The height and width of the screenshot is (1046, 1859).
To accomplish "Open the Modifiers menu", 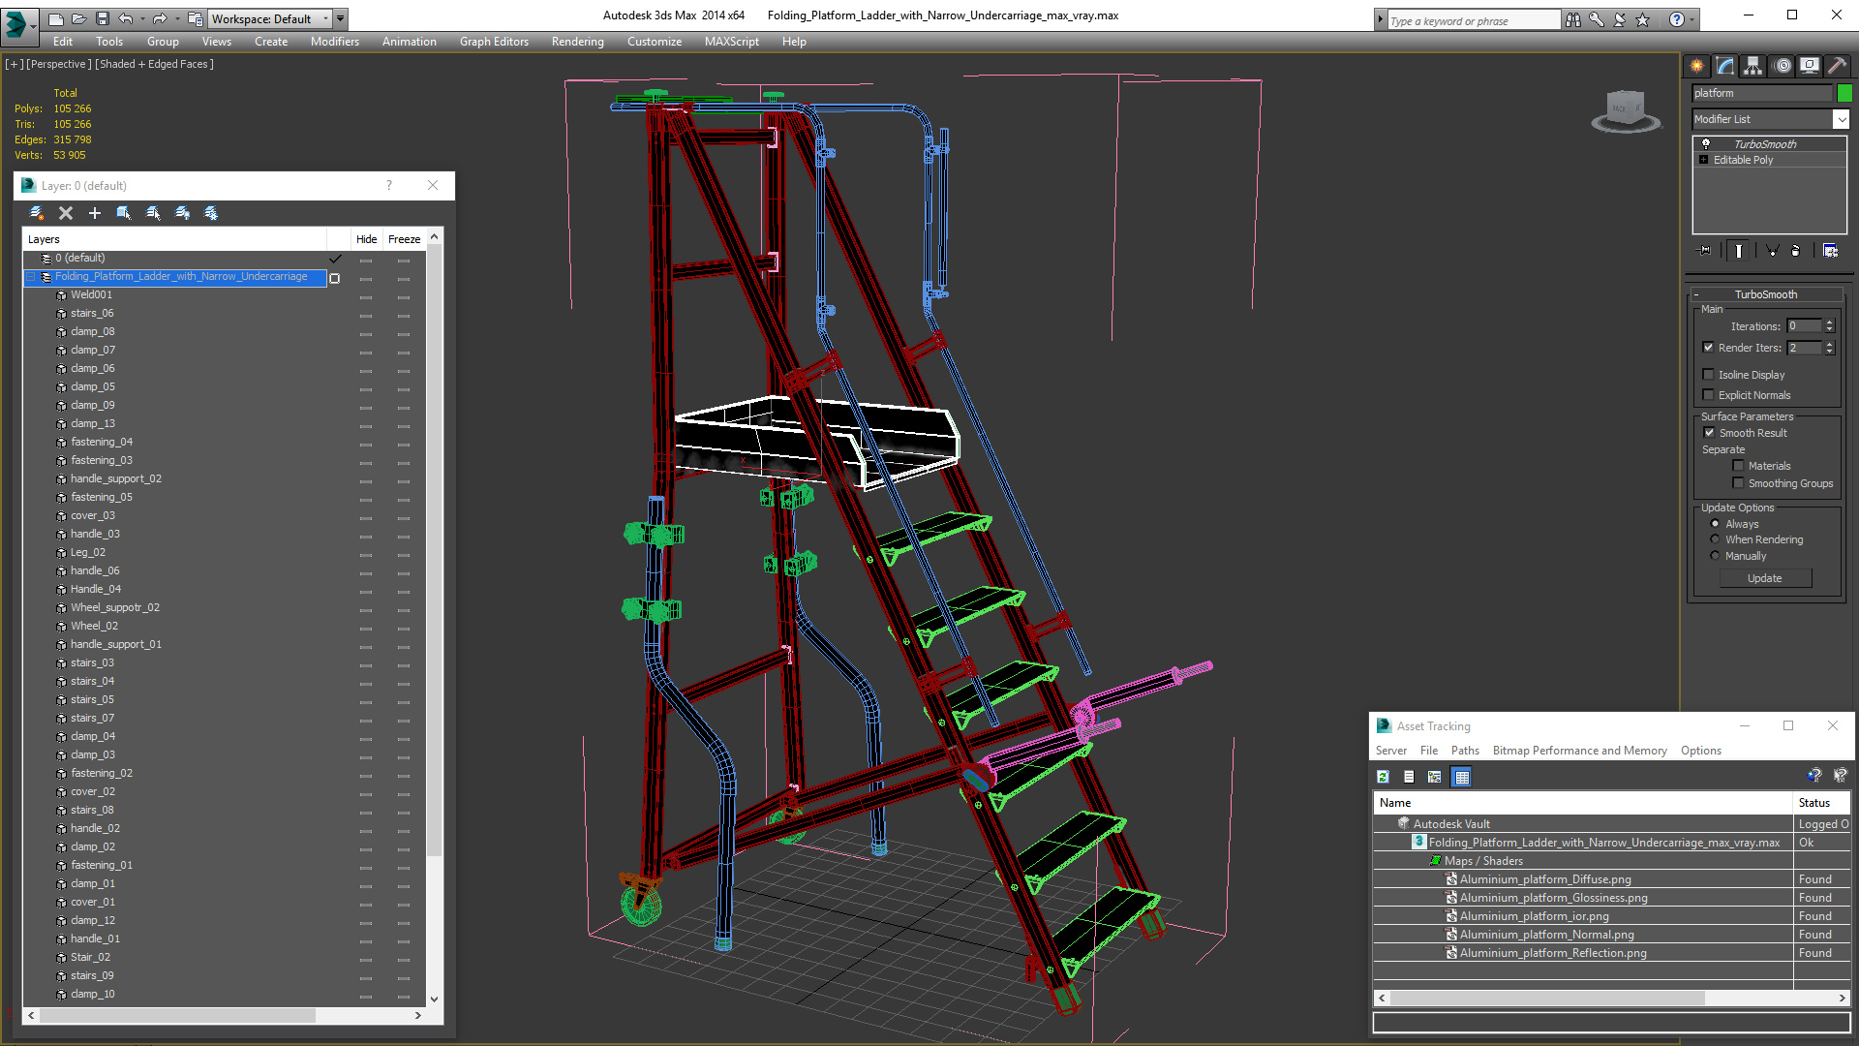I will point(334,42).
